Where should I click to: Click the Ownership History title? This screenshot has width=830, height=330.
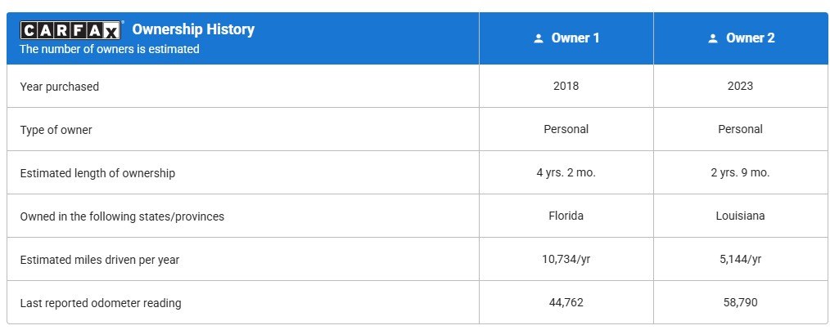click(193, 29)
